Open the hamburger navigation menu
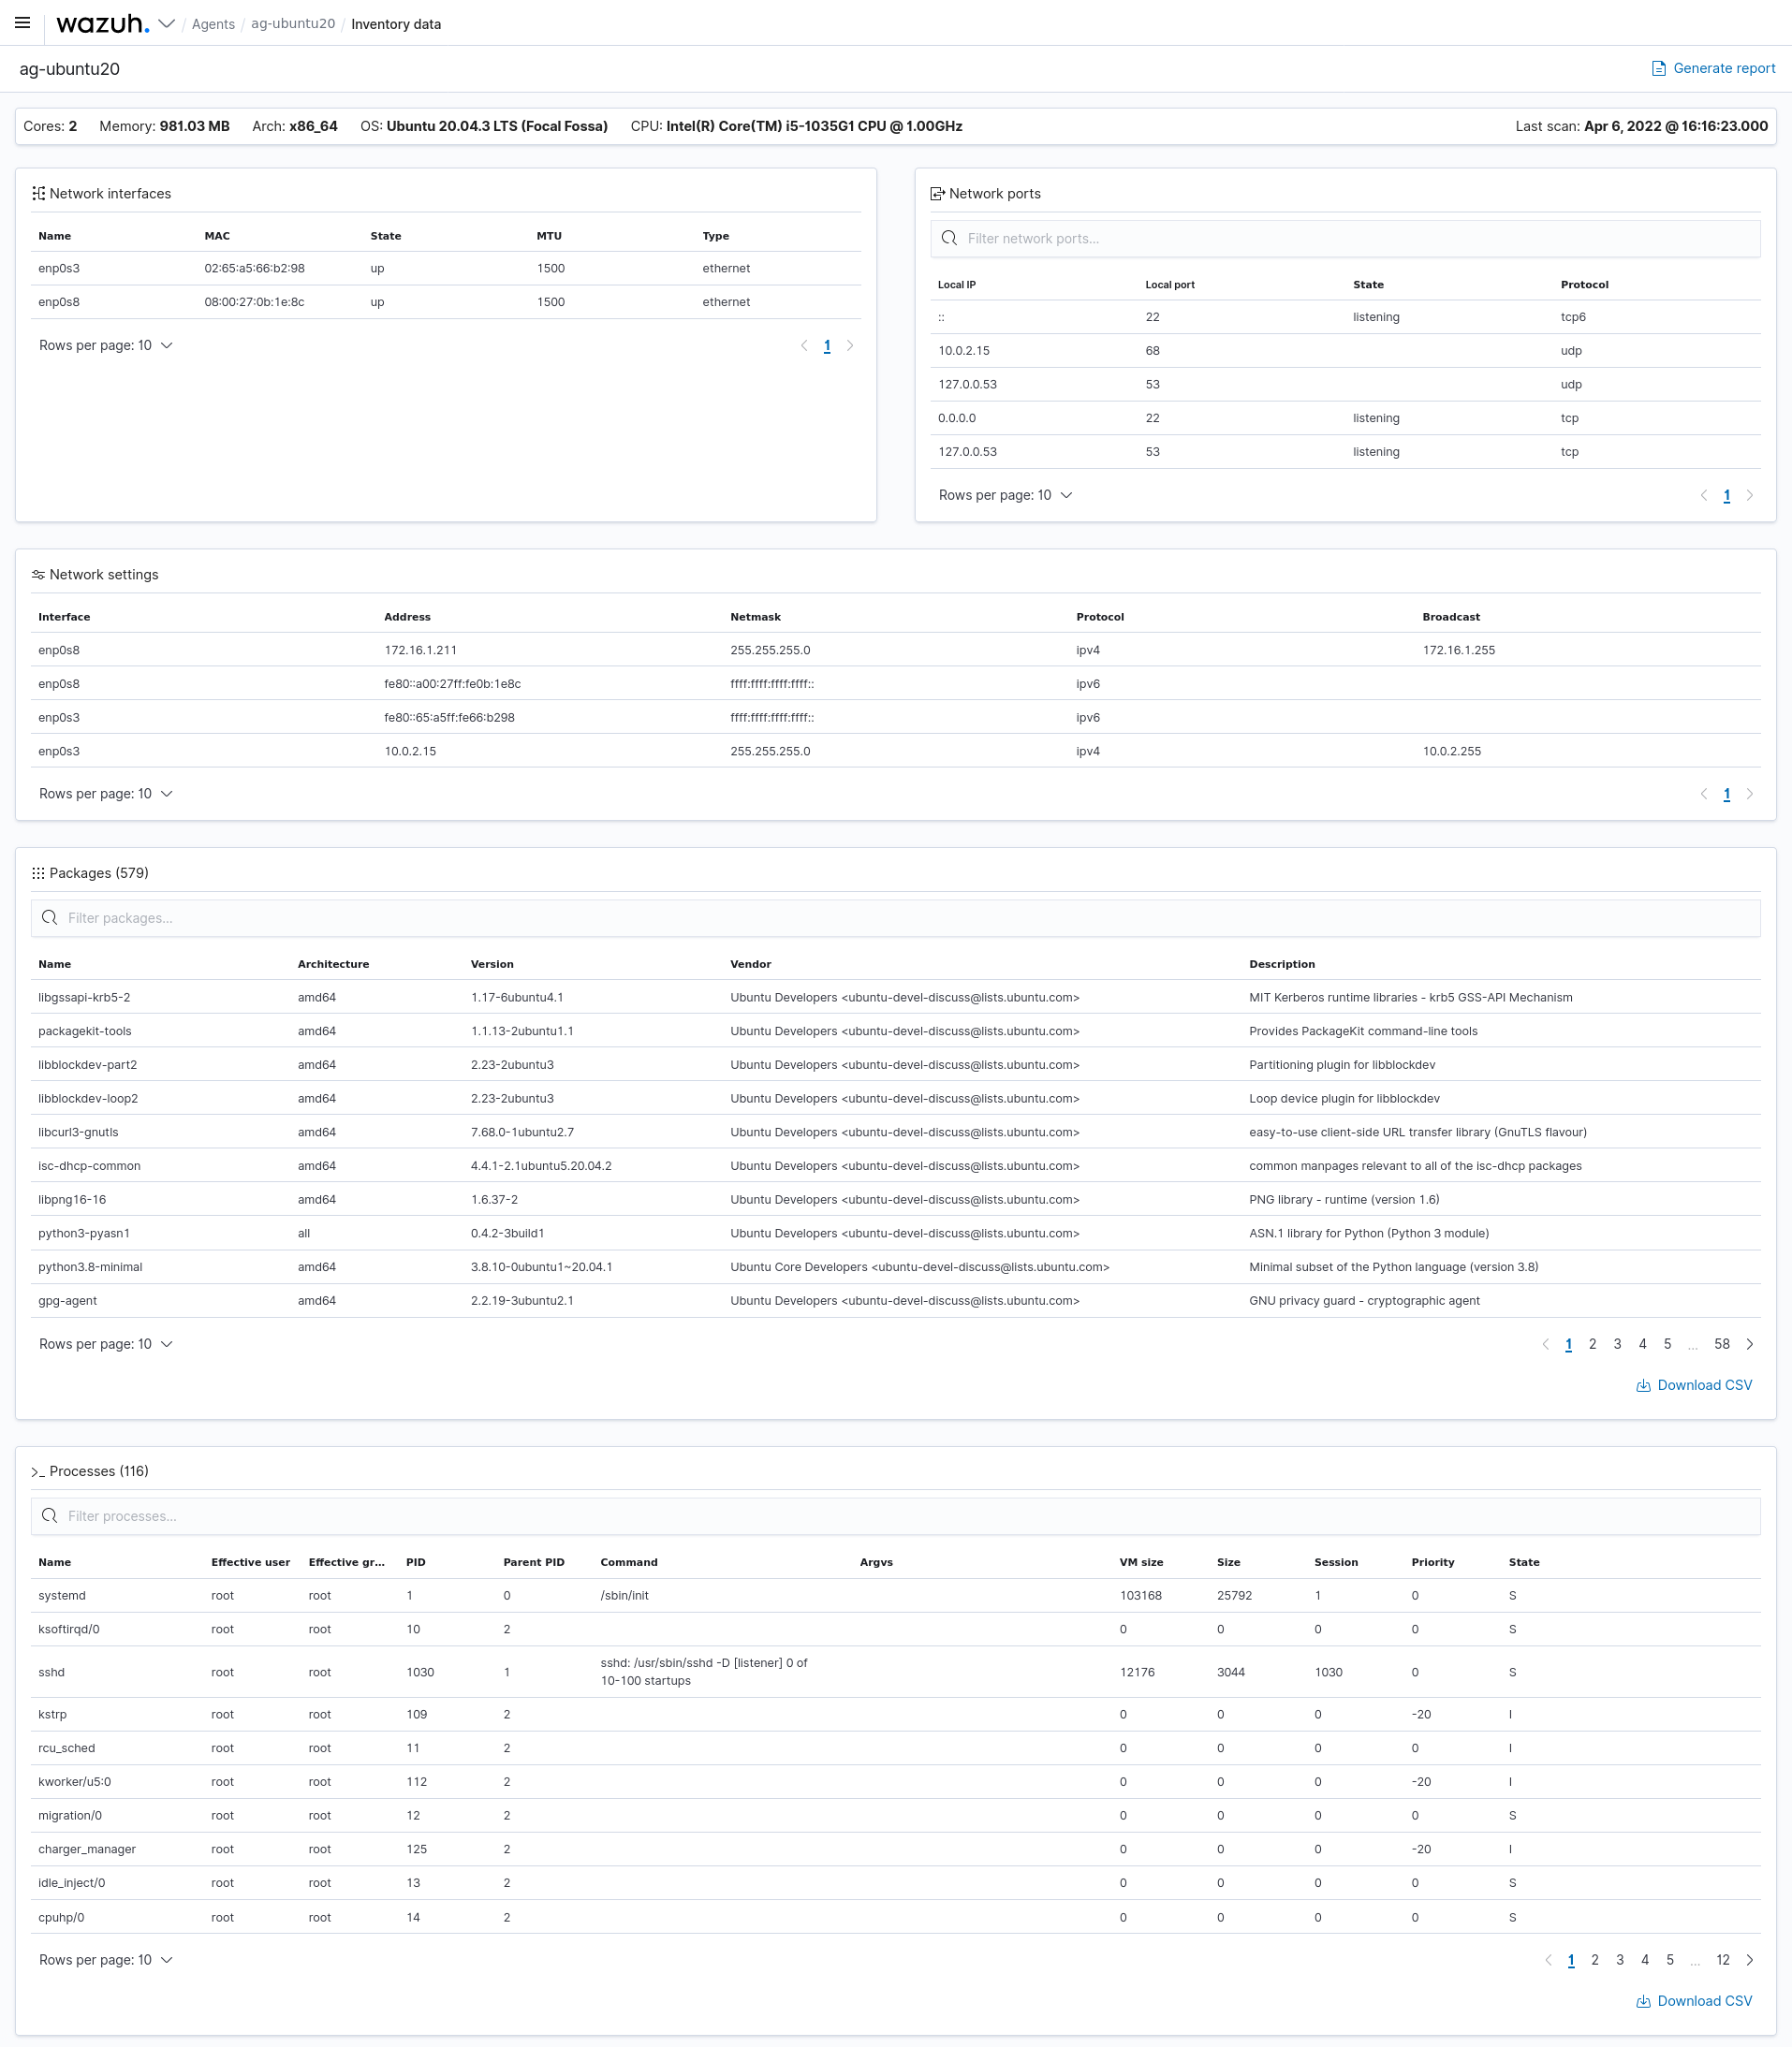Image resolution: width=1792 pixels, height=2047 pixels. tap(22, 23)
